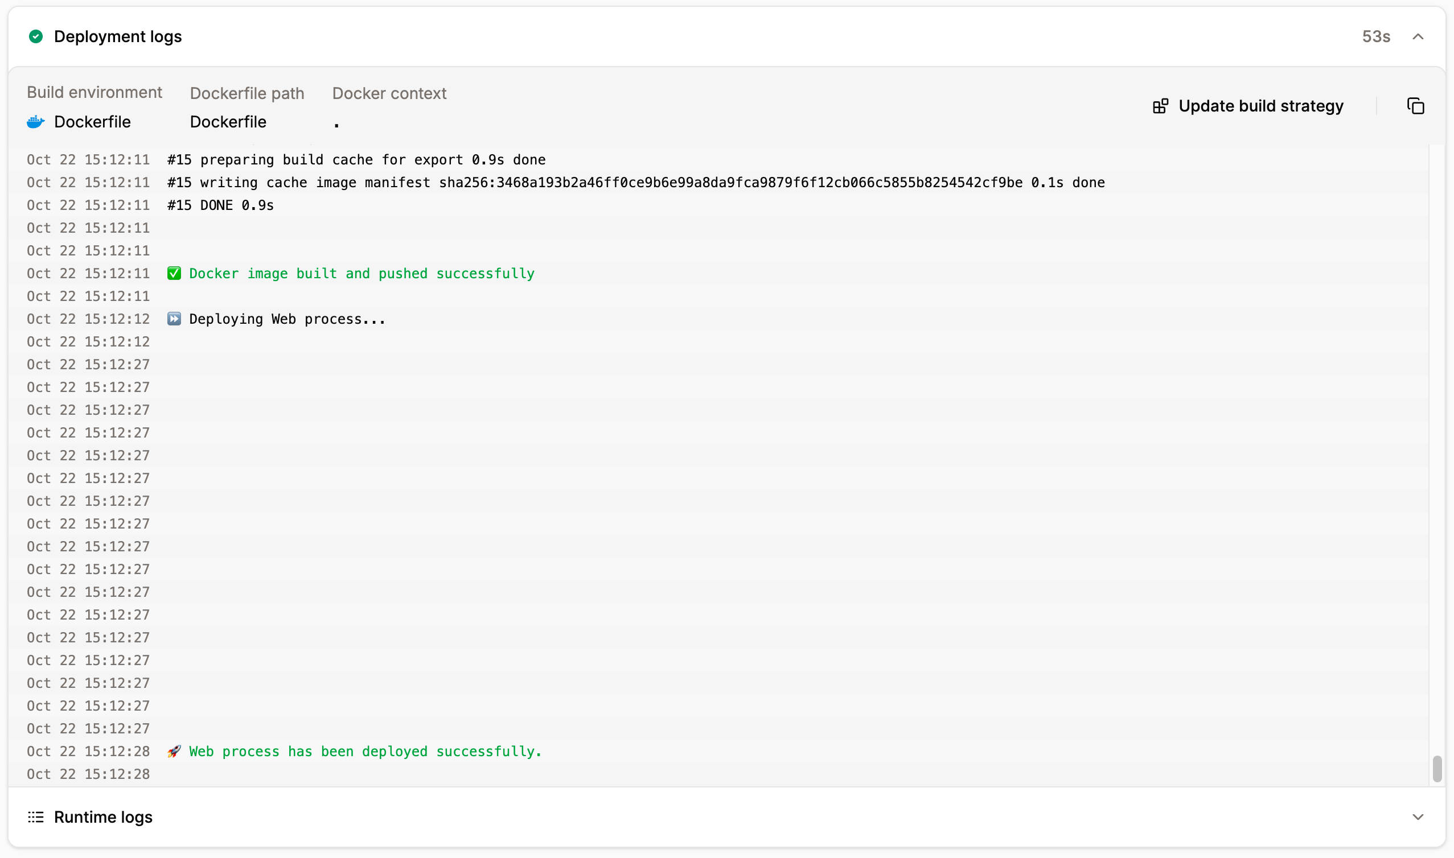Image resolution: width=1454 pixels, height=858 pixels.
Task: Click the rocket icon on the deployment success line
Action: [x=174, y=751]
